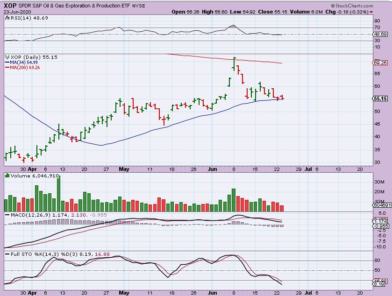Image resolution: width=392 pixels, height=296 pixels.
Task: Click the 55.15 price tag on axis
Action: pyautogui.click(x=380, y=99)
